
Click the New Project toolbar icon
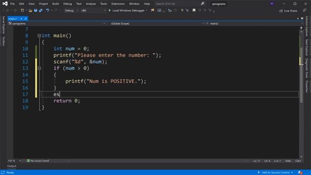(x=22, y=11)
